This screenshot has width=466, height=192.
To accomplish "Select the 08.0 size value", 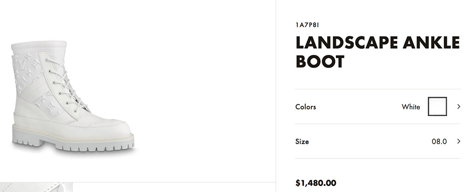I will pos(439,141).
